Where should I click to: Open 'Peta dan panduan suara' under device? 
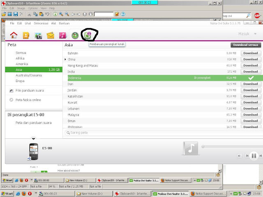(34, 123)
